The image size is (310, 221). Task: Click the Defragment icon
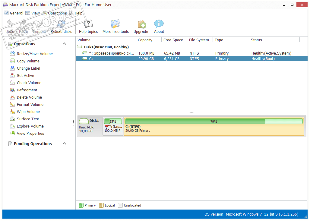tap(12, 90)
